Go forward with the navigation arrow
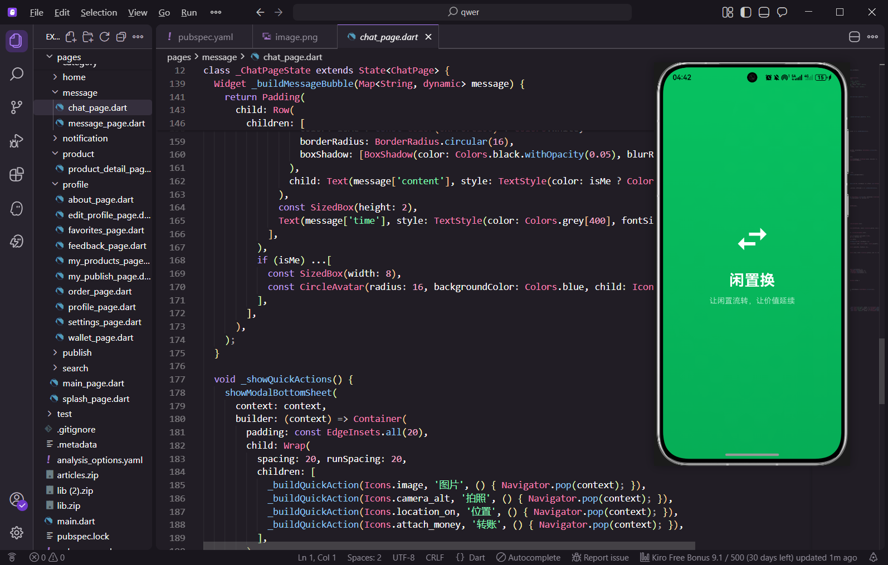 (279, 12)
